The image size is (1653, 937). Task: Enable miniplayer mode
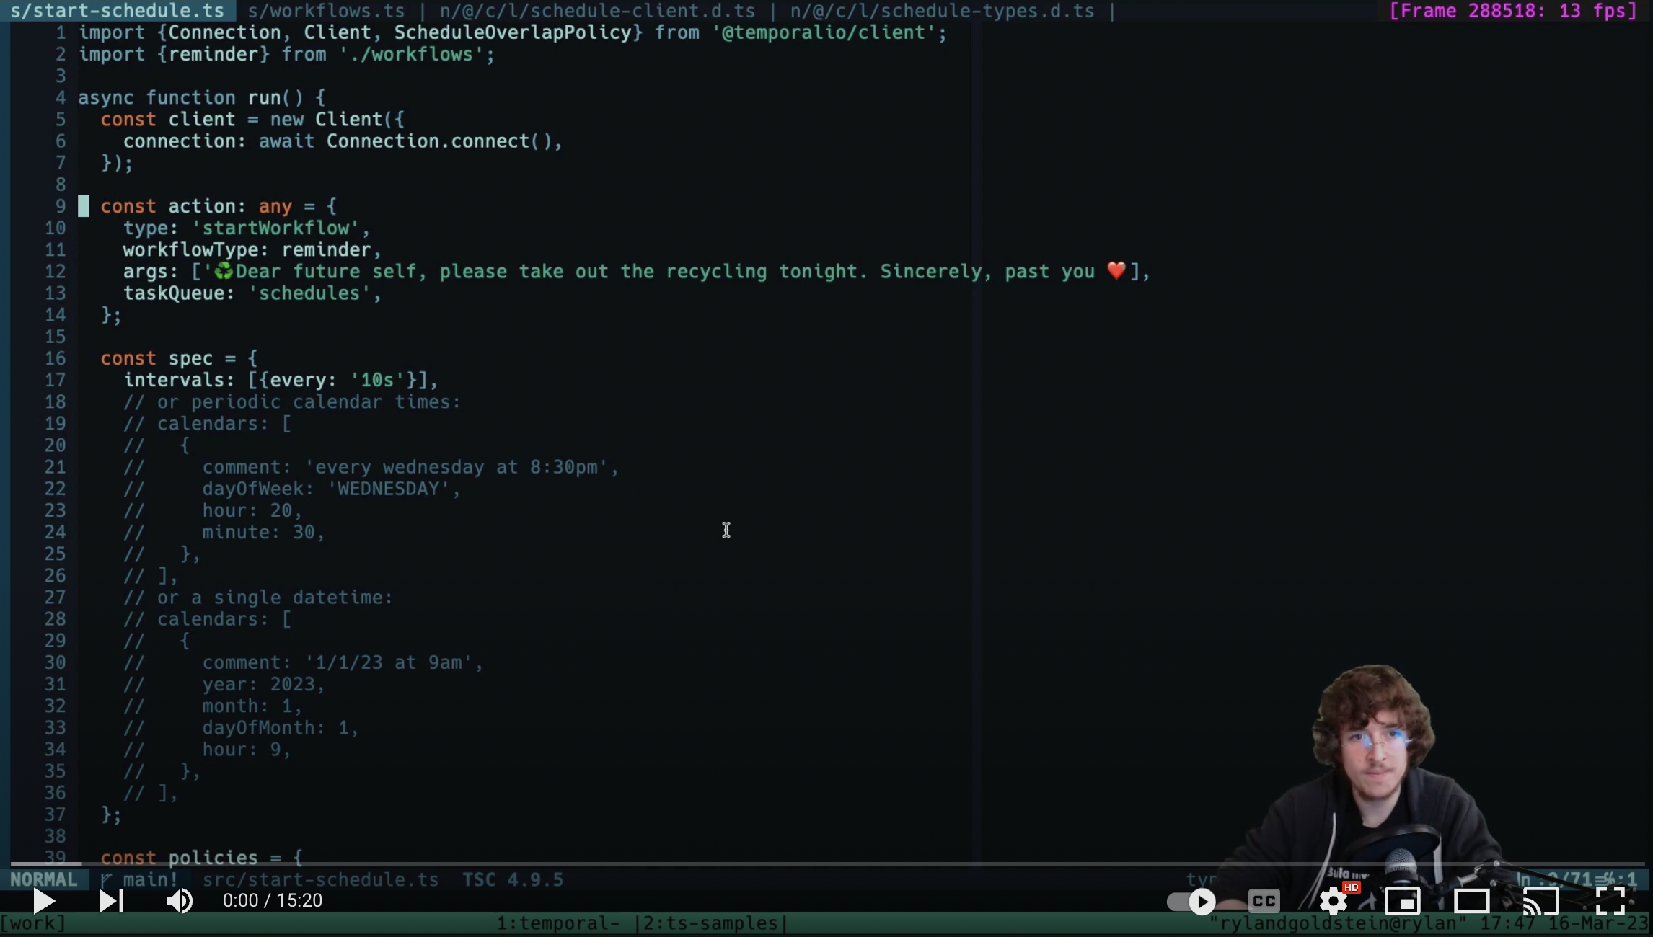(1402, 901)
